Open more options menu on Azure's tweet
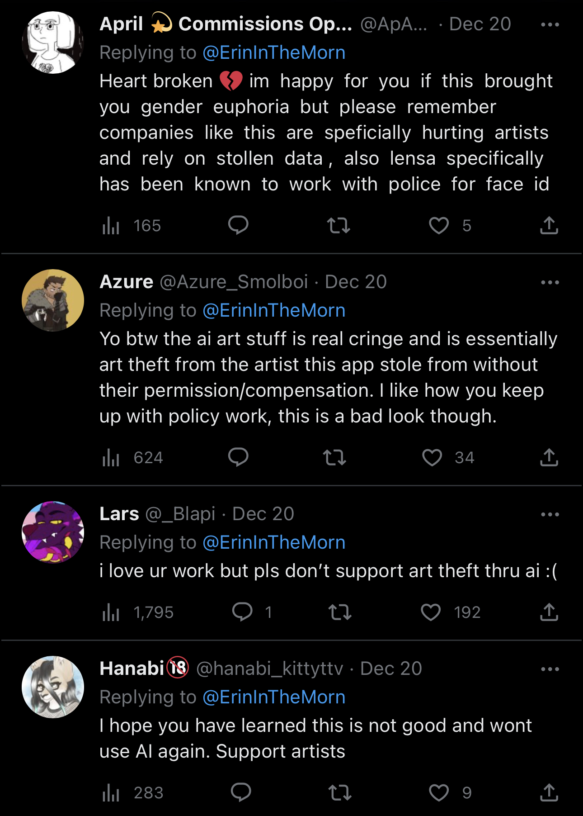583x816 pixels. (550, 282)
